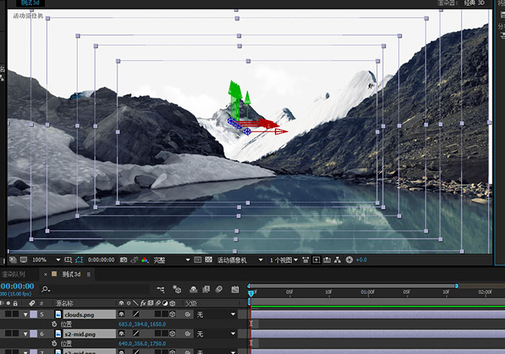Click the label color swatch of layer 5
Screen dimensions: 505x354
[x=33, y=315]
